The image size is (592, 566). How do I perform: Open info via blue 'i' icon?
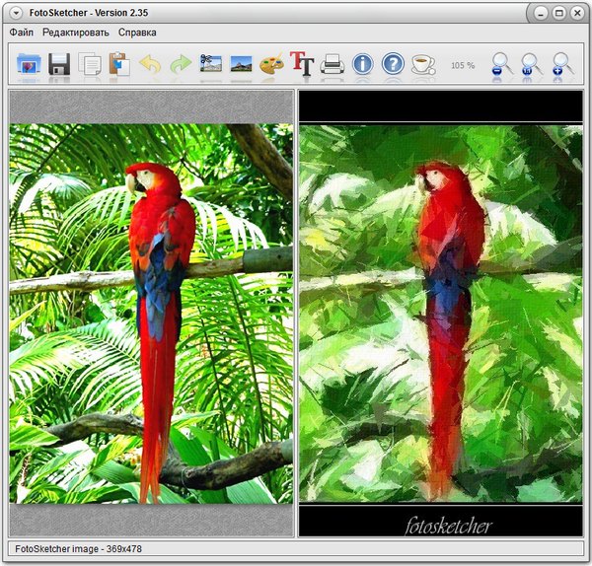(362, 65)
